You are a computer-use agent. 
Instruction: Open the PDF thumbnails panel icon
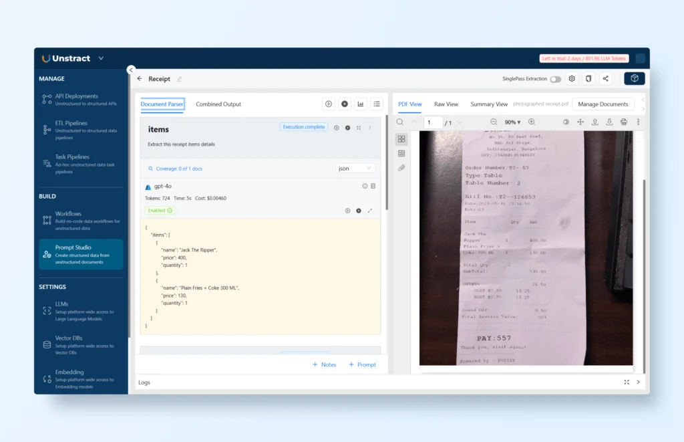(401, 139)
